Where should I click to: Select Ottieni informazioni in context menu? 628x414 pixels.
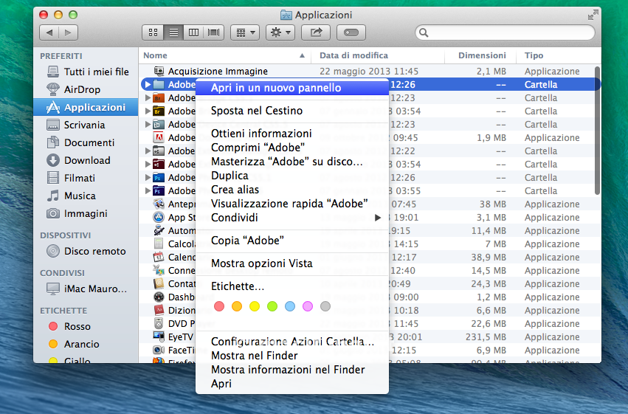point(261,134)
